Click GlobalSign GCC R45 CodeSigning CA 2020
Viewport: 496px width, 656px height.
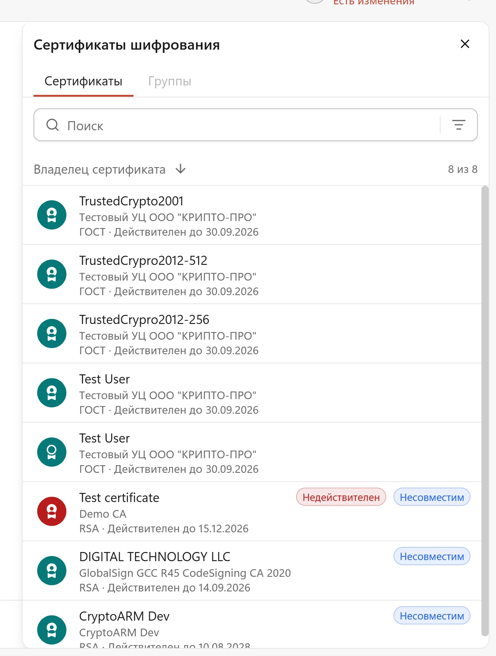click(x=185, y=573)
